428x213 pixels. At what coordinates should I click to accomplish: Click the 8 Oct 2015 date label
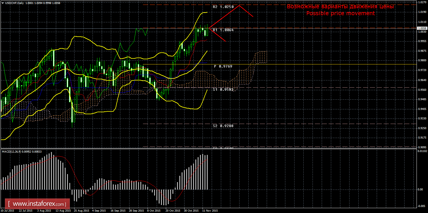154,211
